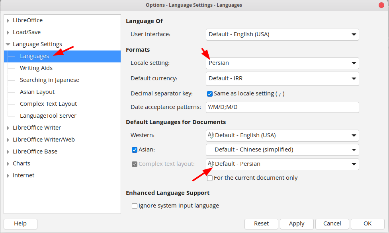Toggle Same as locale setting checkbox

click(210, 94)
